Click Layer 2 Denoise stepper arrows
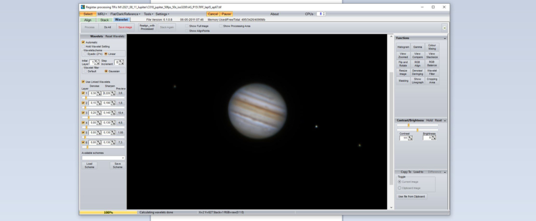Image resolution: width=536 pixels, height=221 pixels. click(99, 103)
